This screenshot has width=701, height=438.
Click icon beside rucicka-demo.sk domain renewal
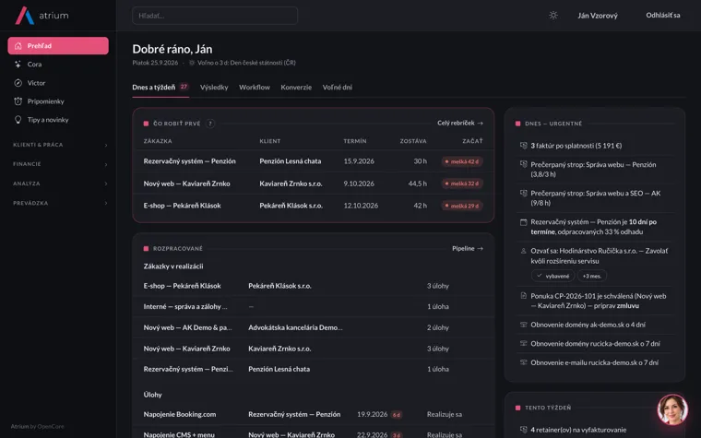[x=524, y=343]
